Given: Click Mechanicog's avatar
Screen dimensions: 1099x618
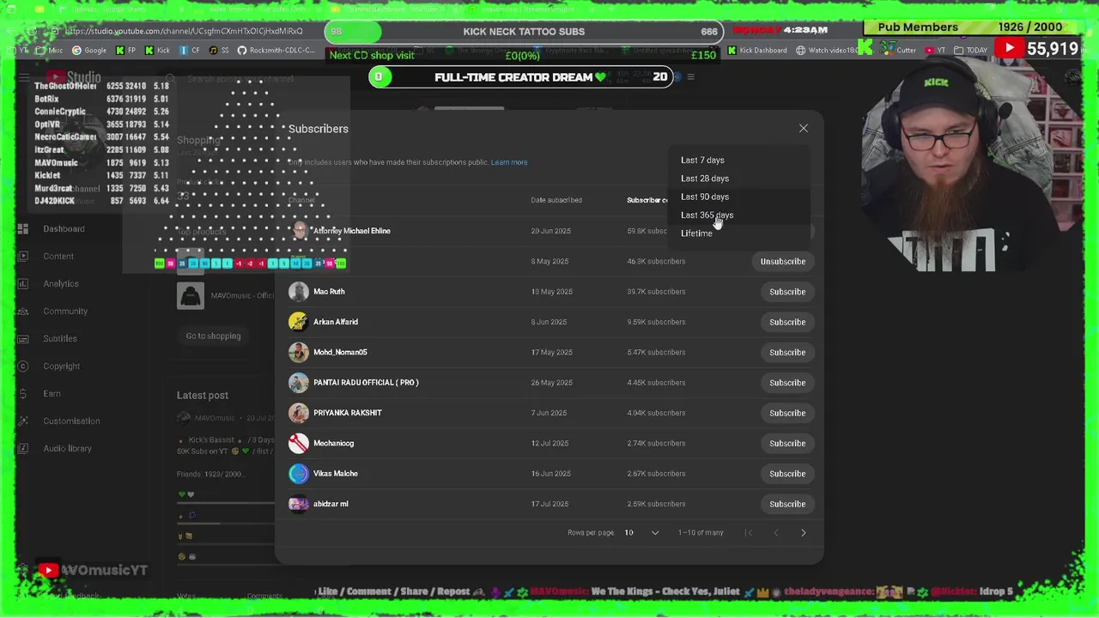Looking at the screenshot, I should (299, 443).
